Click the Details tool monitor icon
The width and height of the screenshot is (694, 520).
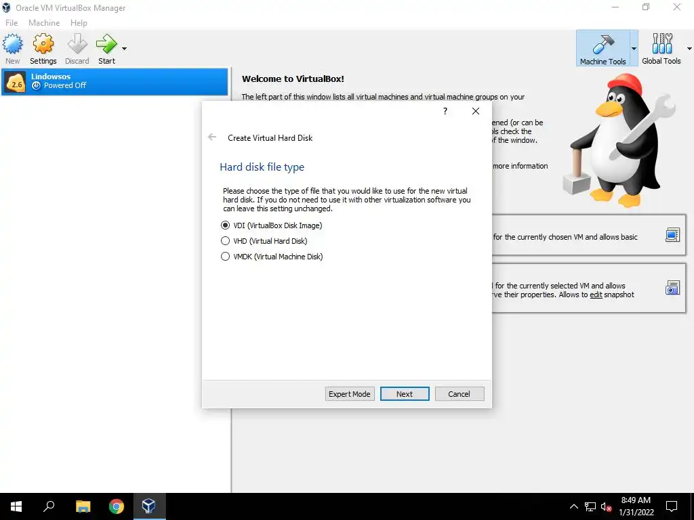tap(672, 235)
